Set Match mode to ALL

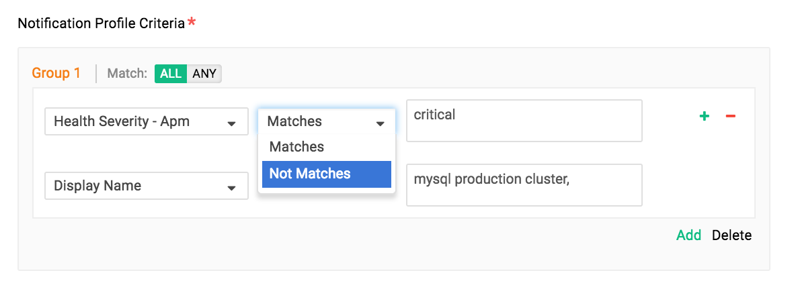pyautogui.click(x=171, y=73)
